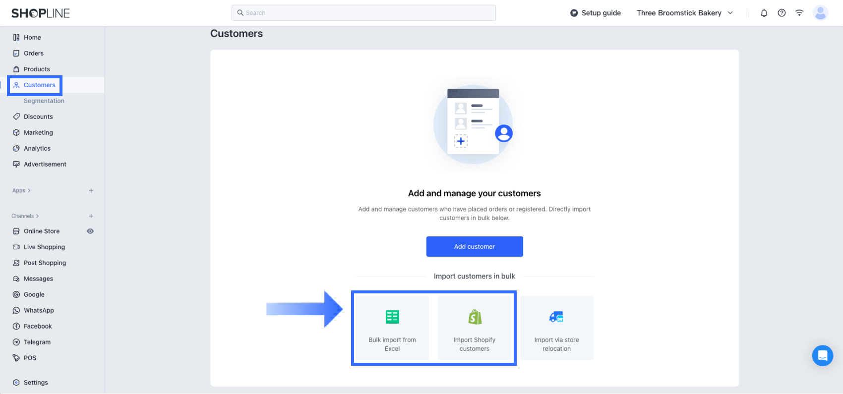
Task: Click the Discounts tag icon
Action: point(16,116)
